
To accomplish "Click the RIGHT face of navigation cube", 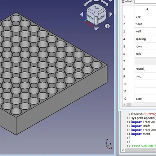I will click(102, 18).
